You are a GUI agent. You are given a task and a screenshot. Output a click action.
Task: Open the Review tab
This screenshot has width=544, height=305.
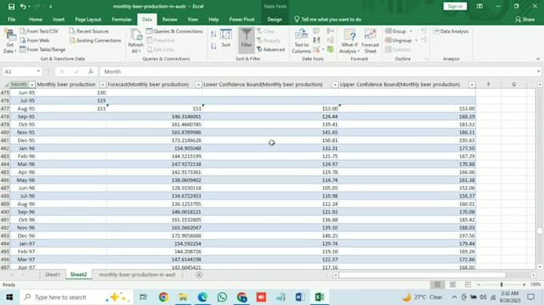170,19
